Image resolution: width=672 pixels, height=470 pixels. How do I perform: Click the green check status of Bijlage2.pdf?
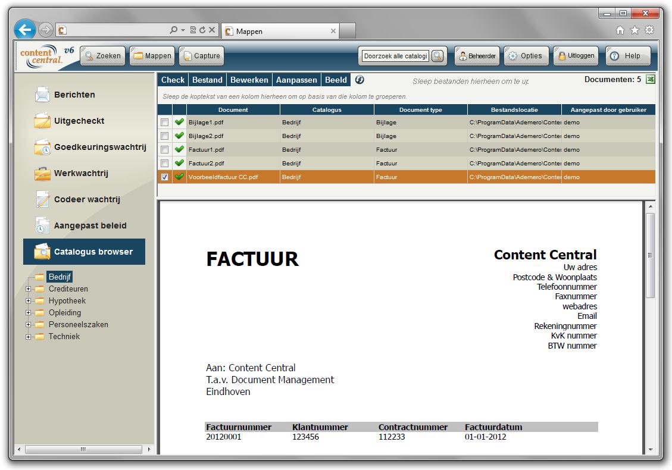point(179,136)
